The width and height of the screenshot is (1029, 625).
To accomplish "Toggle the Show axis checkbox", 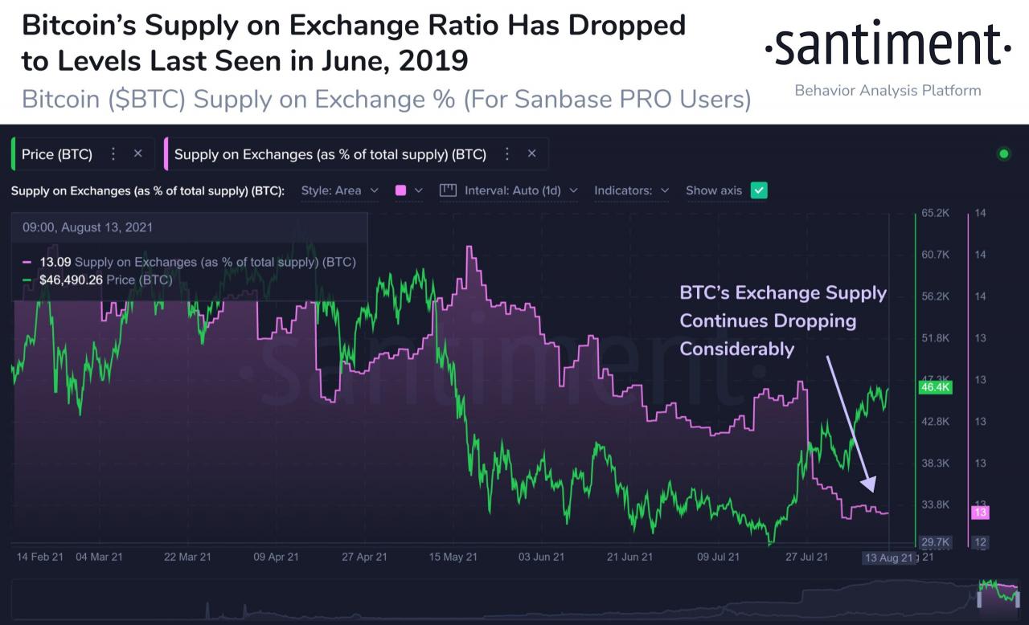I will (759, 190).
